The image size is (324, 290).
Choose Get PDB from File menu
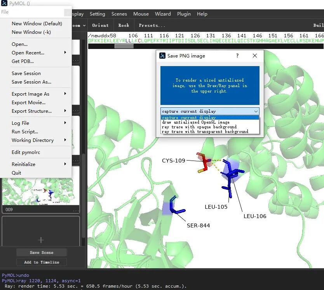23,61
